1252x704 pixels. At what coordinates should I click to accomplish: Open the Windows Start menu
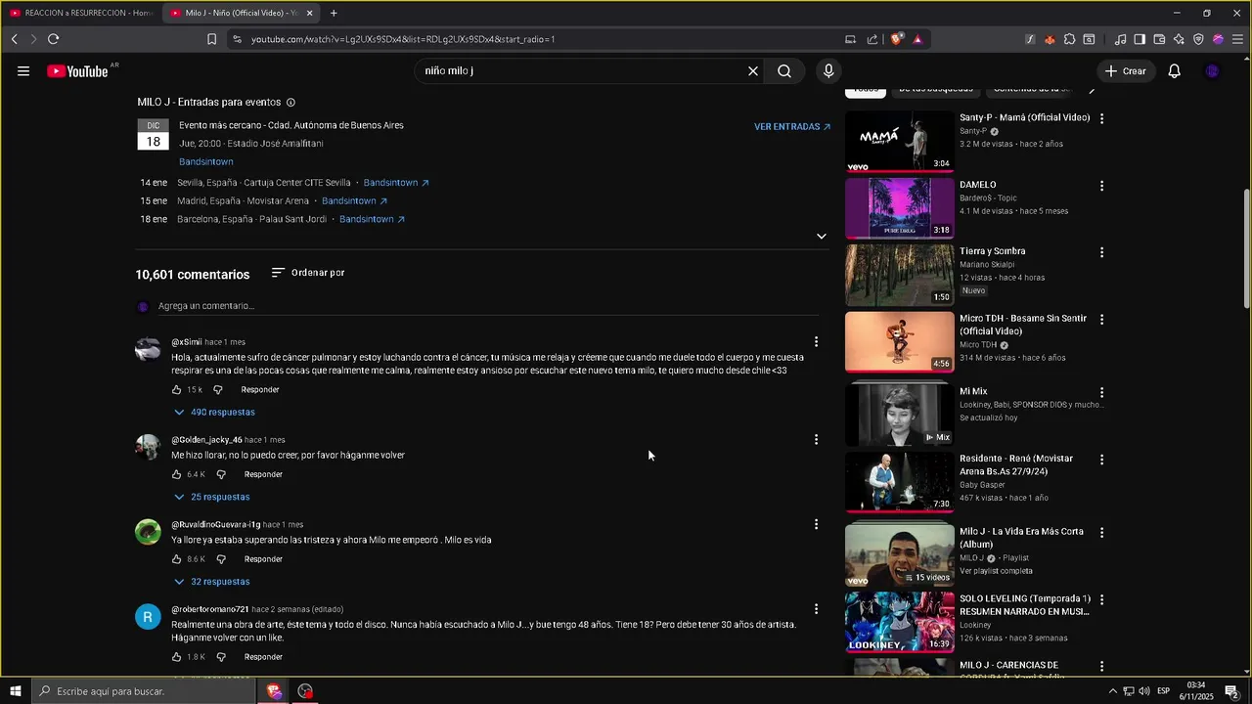pyautogui.click(x=15, y=691)
